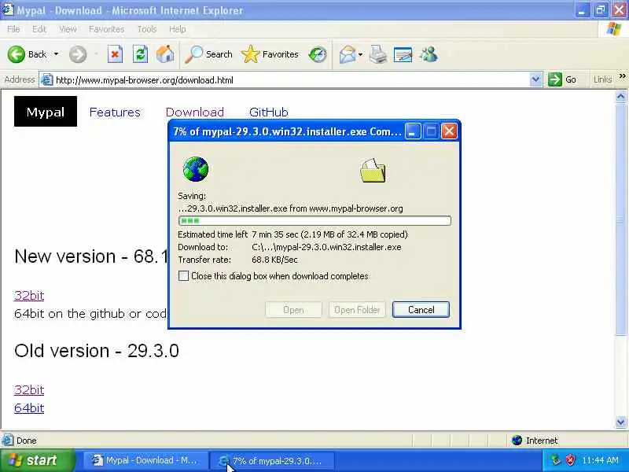The height and width of the screenshot is (472, 629).
Task: Click the old version 64bit link
Action: tap(29, 407)
